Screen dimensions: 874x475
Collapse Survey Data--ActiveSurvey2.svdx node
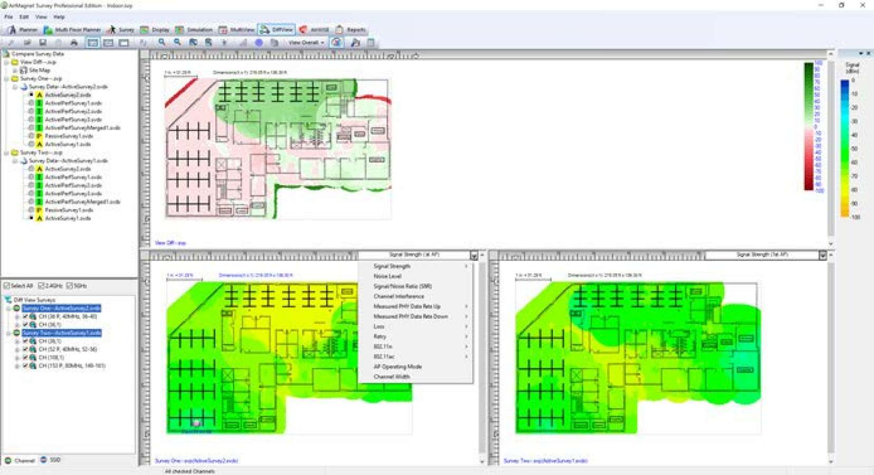pyautogui.click(x=15, y=87)
